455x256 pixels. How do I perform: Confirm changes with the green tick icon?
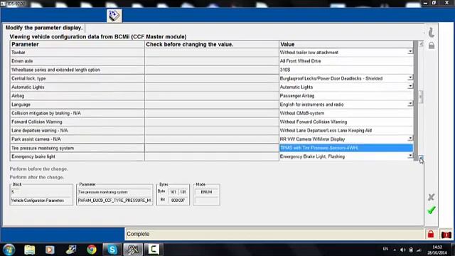432,210
